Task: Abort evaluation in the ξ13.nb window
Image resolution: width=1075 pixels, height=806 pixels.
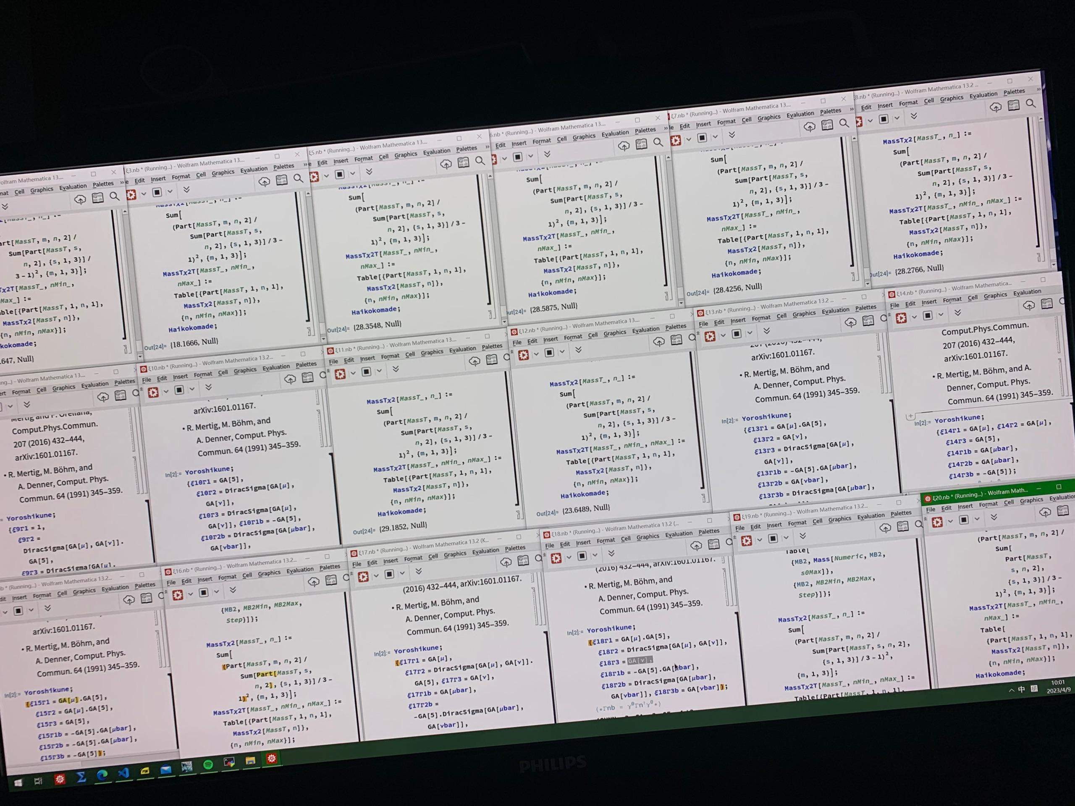Action: coord(737,334)
